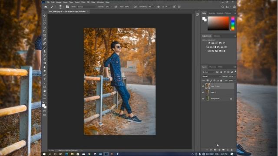Select the Zoom tool
This screenshot has height=156, width=278.
coord(44,95)
